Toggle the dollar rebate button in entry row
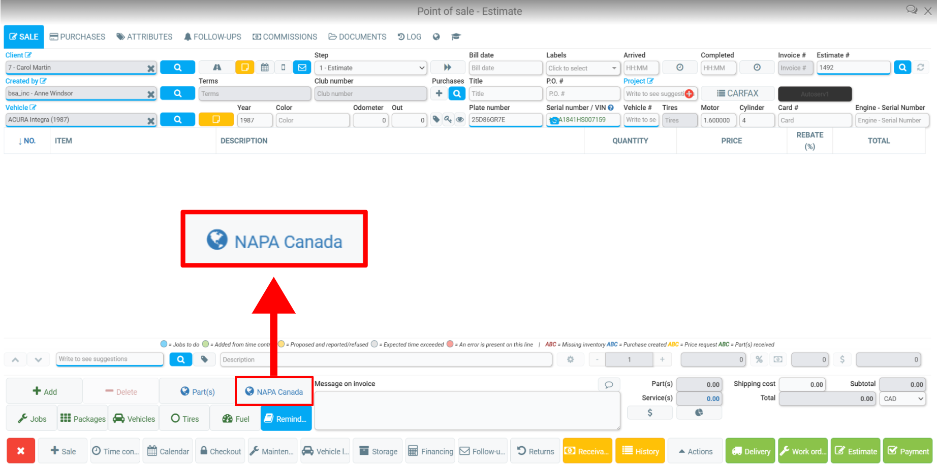937x467 pixels. coord(842,359)
